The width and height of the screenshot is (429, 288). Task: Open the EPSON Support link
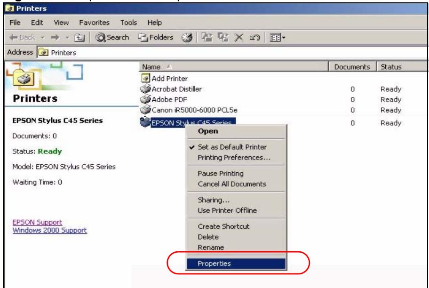tap(37, 222)
